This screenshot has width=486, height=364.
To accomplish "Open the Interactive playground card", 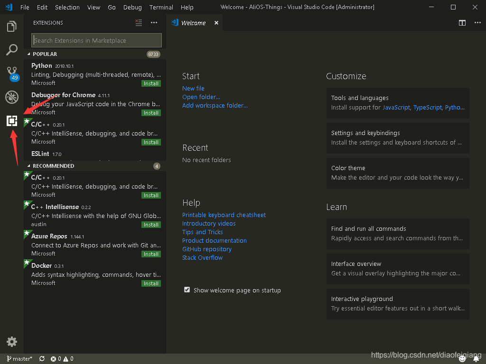I will click(x=398, y=304).
